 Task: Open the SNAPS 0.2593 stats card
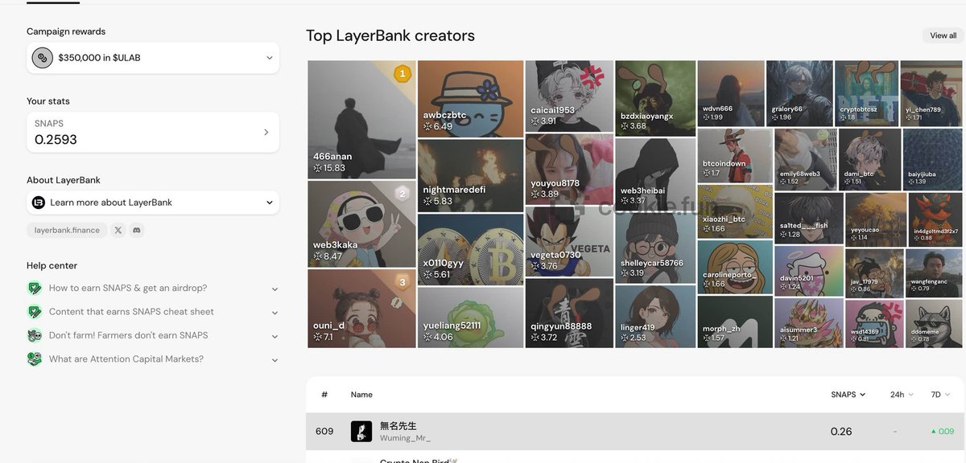click(153, 133)
